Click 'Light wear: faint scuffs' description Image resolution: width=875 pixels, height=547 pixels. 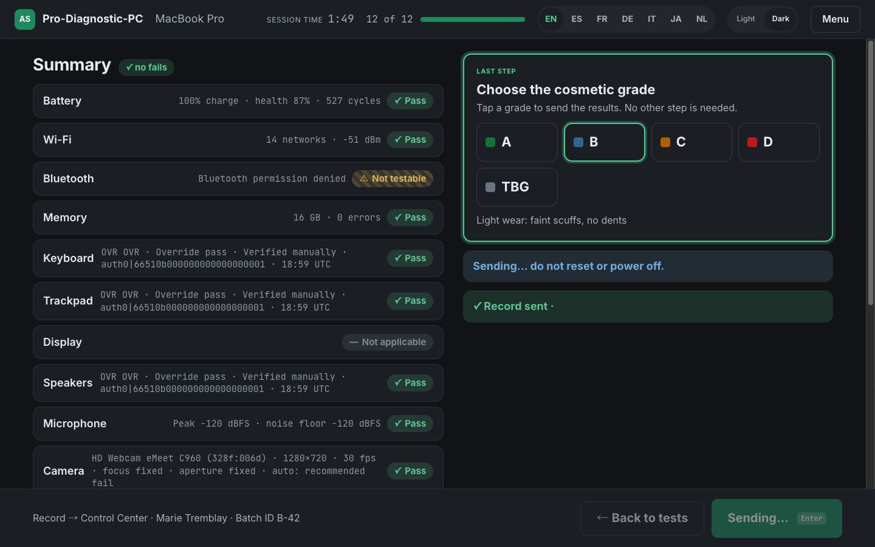click(551, 221)
